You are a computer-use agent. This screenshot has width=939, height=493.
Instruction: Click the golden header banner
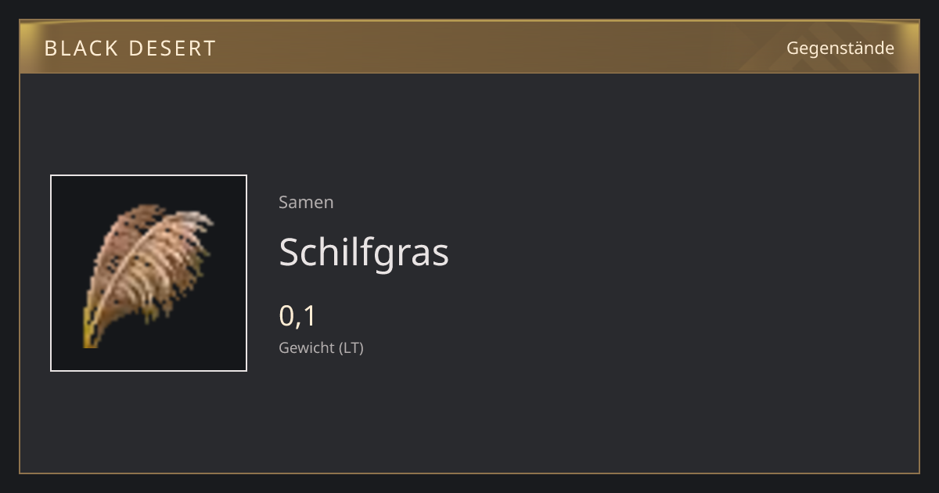click(x=469, y=47)
